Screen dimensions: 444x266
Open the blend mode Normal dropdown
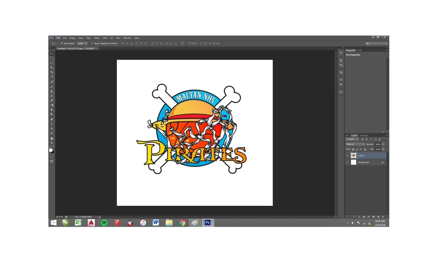[x=355, y=144]
